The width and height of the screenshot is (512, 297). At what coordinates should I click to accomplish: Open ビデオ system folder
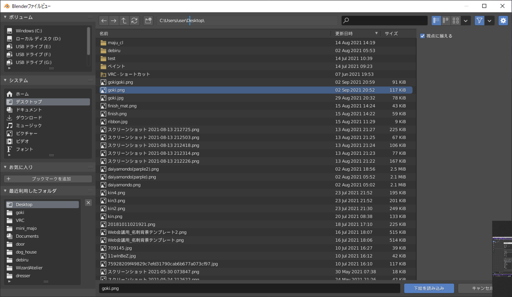[x=48, y=141]
